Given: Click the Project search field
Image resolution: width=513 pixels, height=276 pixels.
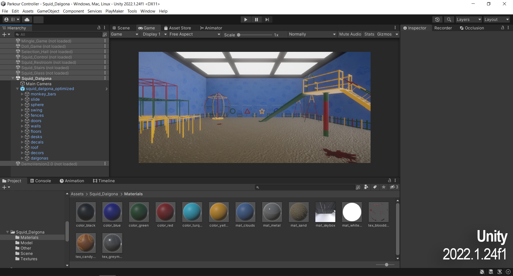Looking at the screenshot, I should pyautogui.click(x=305, y=187).
